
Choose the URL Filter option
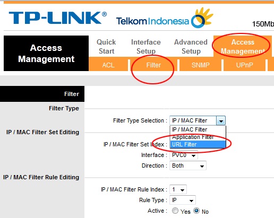(x=198, y=144)
